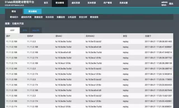Switch to the 靶场 tab
Image resolution: width=179 pixels, height=108 pixels.
[x=14, y=11]
